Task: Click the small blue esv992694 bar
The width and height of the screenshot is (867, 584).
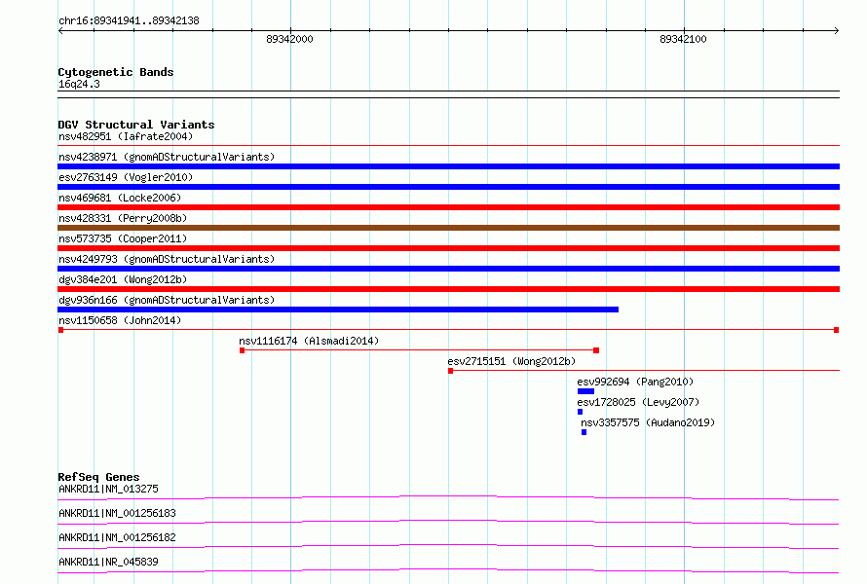Action: point(586,391)
